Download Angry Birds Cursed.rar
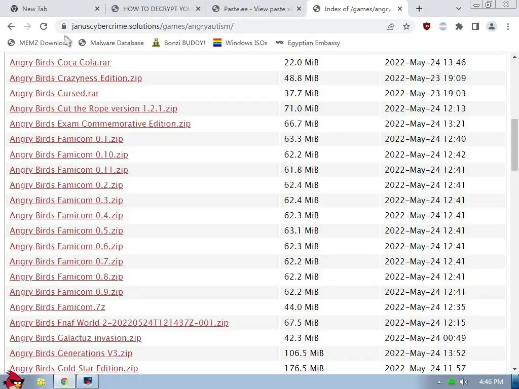519x389 pixels. click(54, 93)
